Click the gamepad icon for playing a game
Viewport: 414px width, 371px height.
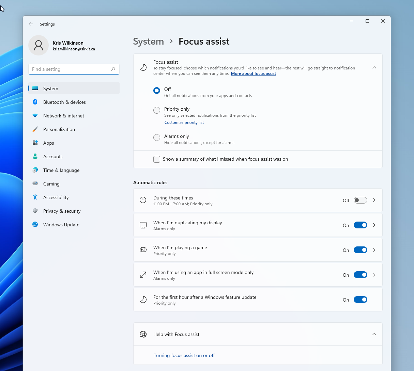click(143, 250)
